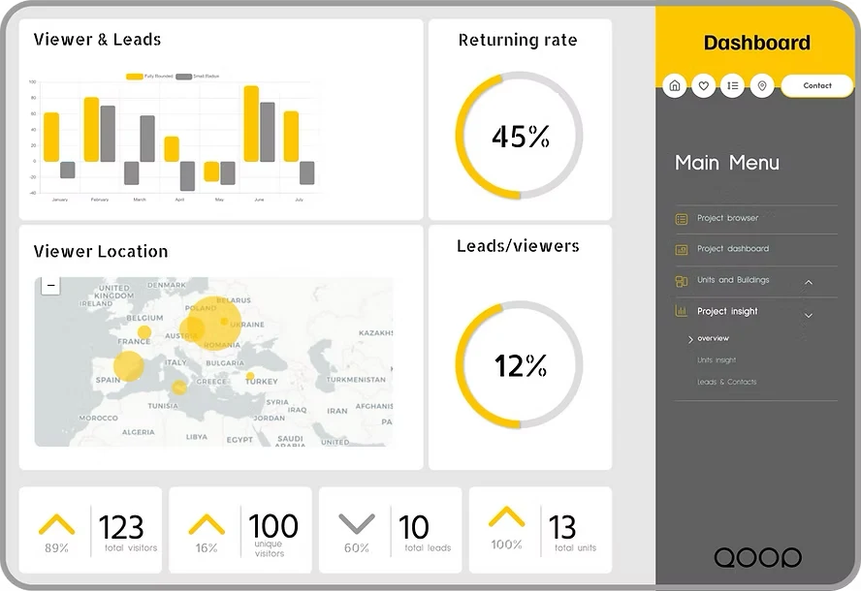Click the Viewer Location heading
Viewport: 861px width, 591px height.
point(101,251)
